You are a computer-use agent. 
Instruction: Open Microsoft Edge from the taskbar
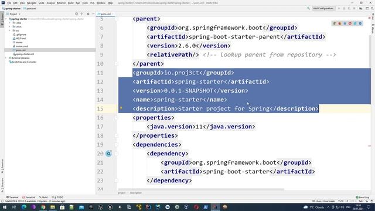pos(24,207)
